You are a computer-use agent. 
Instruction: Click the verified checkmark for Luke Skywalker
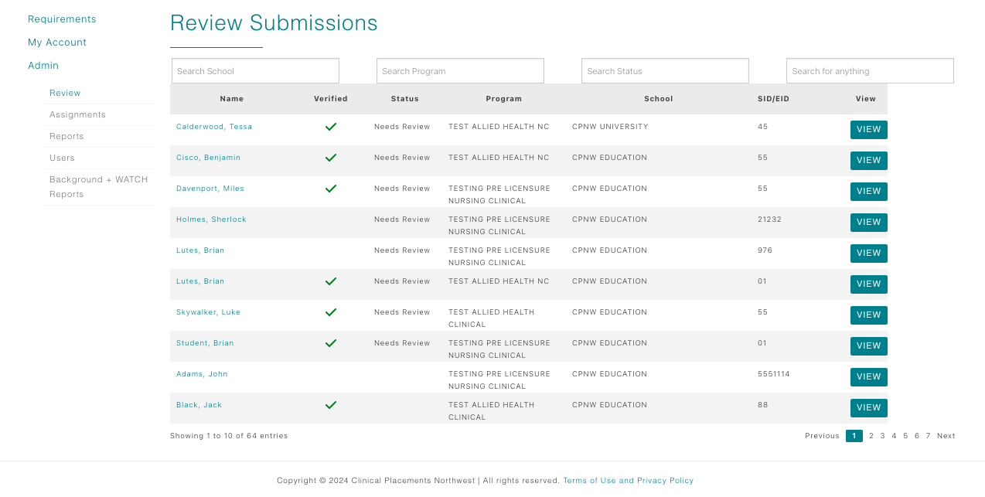(331, 312)
